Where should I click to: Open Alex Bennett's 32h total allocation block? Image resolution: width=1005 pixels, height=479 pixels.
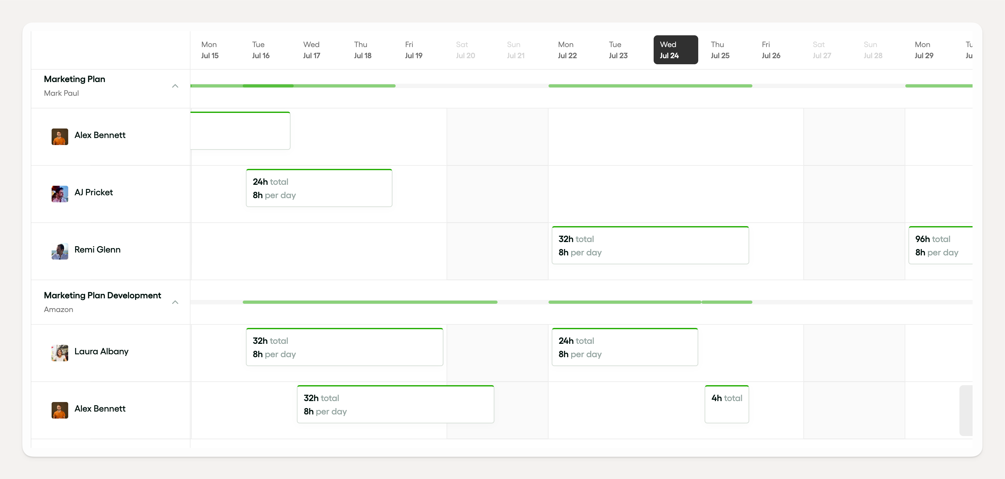[395, 405]
